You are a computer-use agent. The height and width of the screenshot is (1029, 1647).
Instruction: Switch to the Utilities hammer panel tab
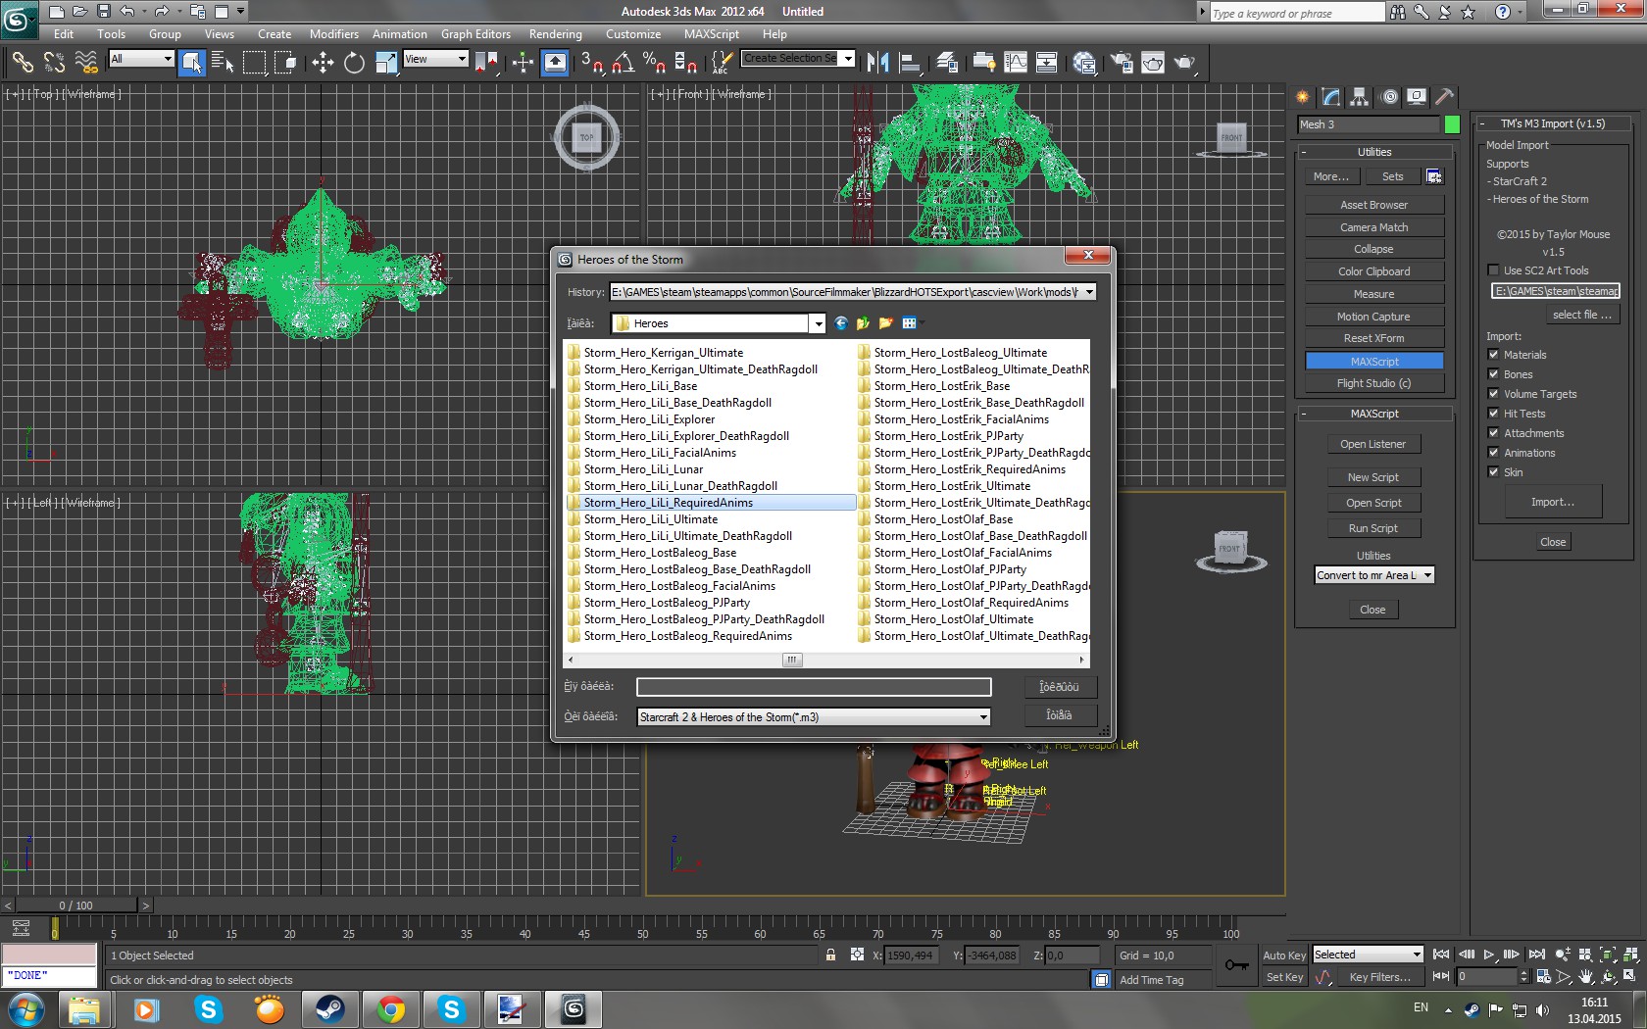[1444, 97]
